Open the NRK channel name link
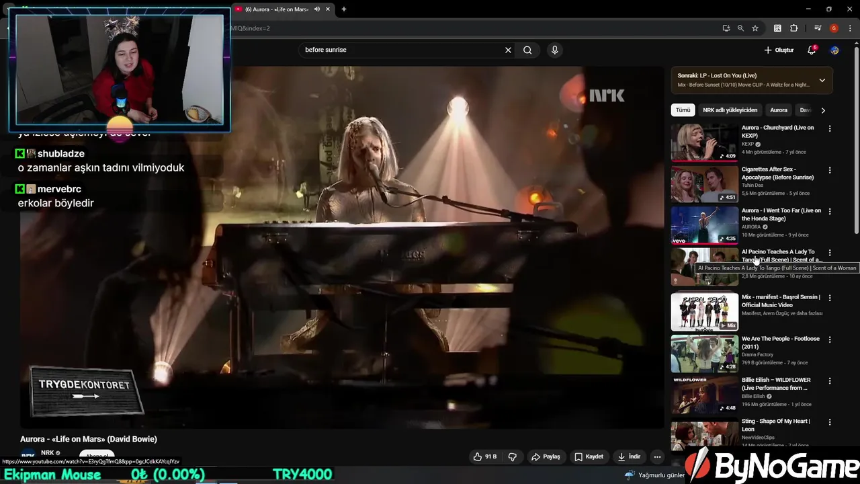This screenshot has width=860, height=484. tap(47, 453)
